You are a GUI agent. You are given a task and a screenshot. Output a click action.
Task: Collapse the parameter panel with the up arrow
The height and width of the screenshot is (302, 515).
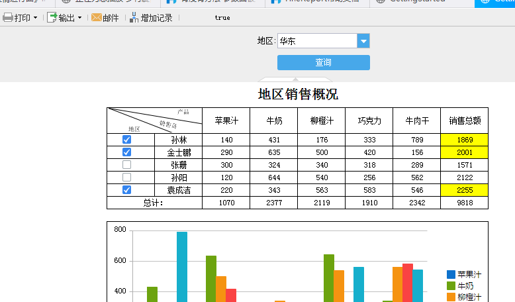pos(295,79)
